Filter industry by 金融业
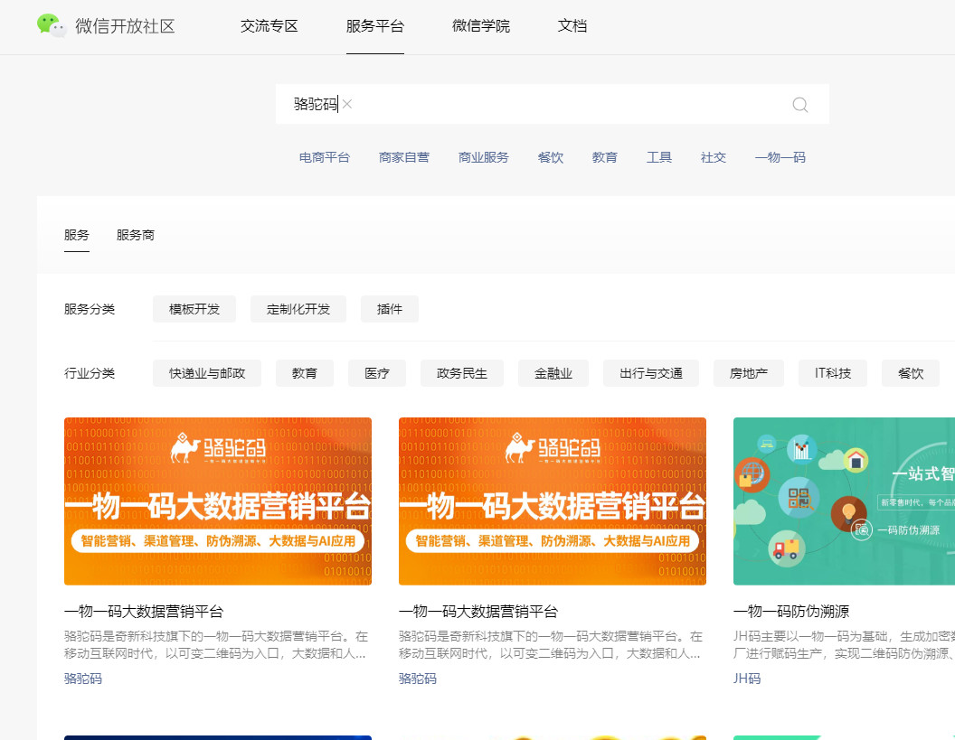Viewport: 955px width, 740px height. 553,373
